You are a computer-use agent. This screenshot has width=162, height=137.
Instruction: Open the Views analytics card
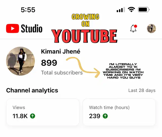coord(43,112)
